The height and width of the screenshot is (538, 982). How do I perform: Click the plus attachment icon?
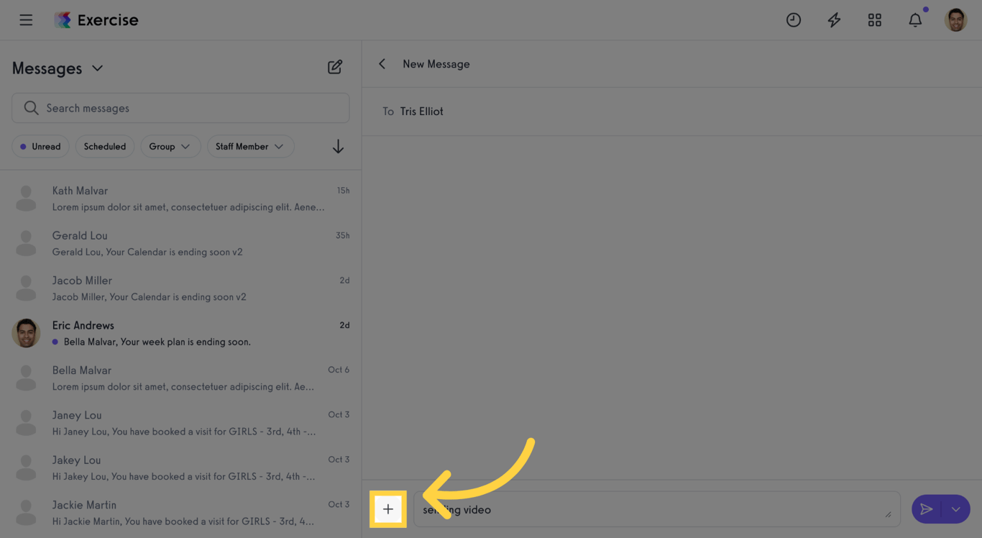click(x=388, y=509)
